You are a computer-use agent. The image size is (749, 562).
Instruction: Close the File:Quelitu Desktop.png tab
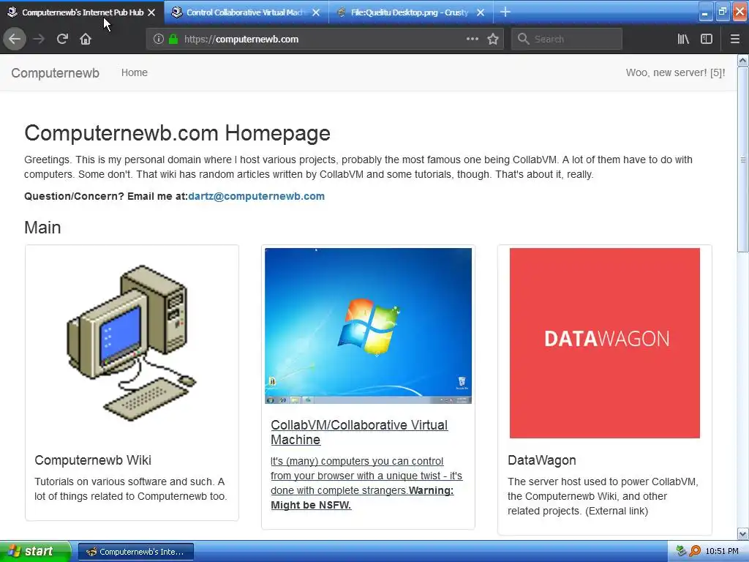[481, 12]
